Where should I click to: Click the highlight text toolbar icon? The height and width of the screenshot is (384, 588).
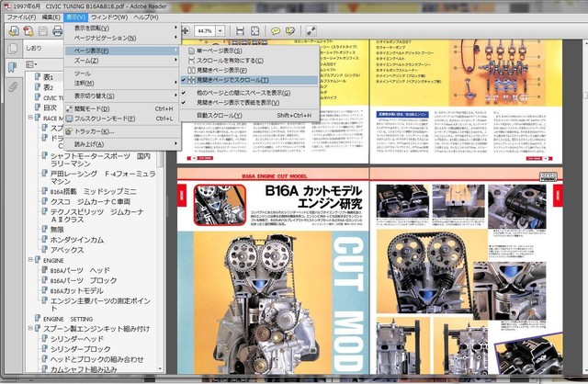pyautogui.click(x=290, y=30)
